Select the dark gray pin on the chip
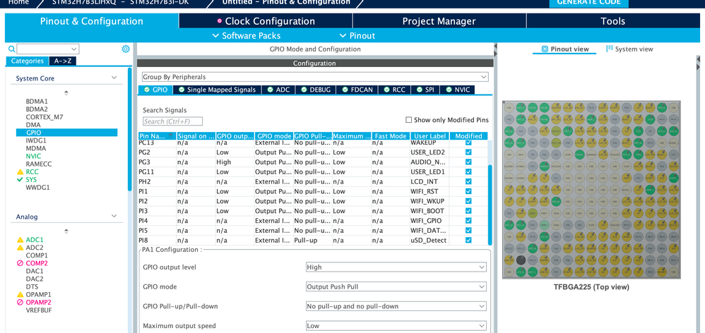The width and height of the screenshot is (705, 333). (x=521, y=260)
